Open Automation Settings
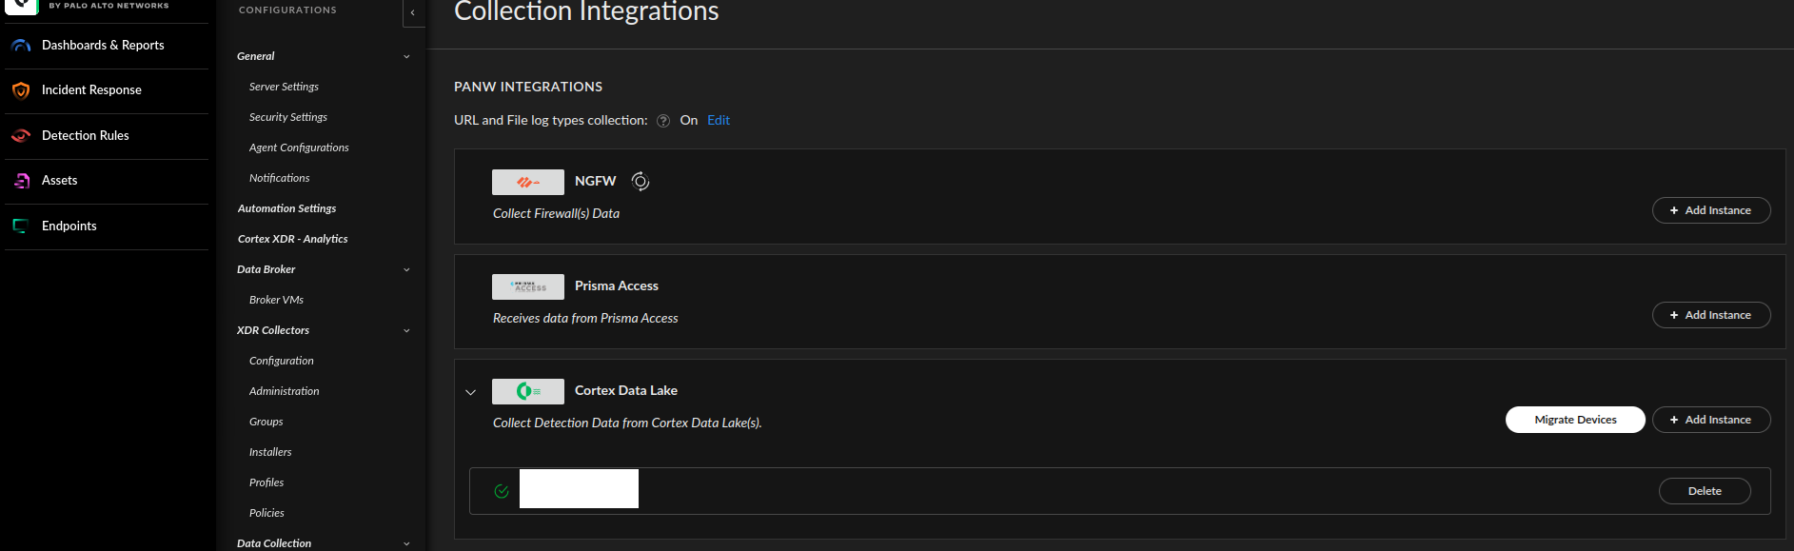Image resolution: width=1794 pixels, height=551 pixels. tap(286, 208)
